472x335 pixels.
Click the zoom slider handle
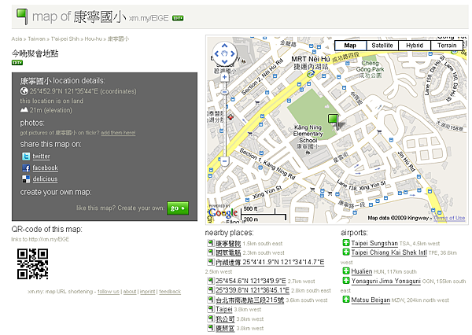pyautogui.click(x=224, y=92)
